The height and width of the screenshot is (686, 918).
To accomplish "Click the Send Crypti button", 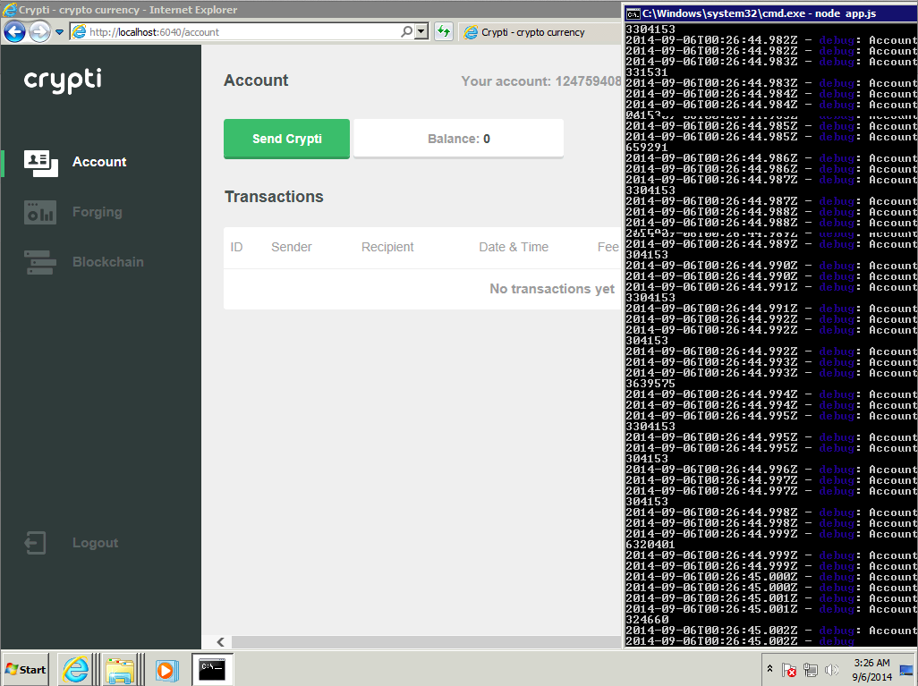I will click(287, 139).
